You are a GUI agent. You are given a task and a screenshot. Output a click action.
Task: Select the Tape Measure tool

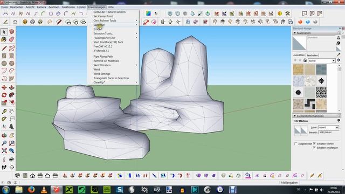click(4, 112)
